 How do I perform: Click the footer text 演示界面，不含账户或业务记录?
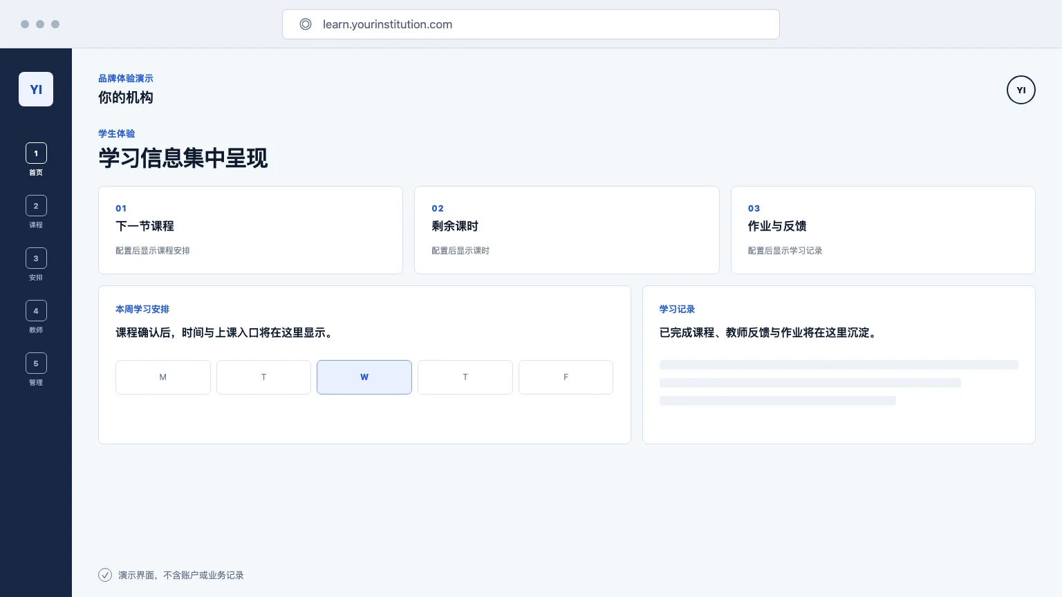coord(181,575)
